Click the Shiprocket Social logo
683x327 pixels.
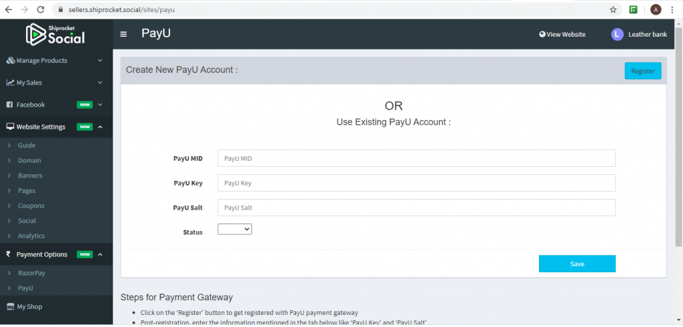tap(55, 34)
